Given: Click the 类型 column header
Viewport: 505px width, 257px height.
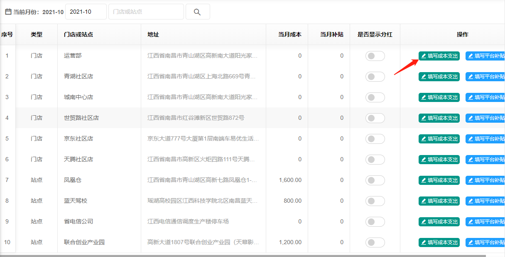Looking at the screenshot, I should point(37,35).
